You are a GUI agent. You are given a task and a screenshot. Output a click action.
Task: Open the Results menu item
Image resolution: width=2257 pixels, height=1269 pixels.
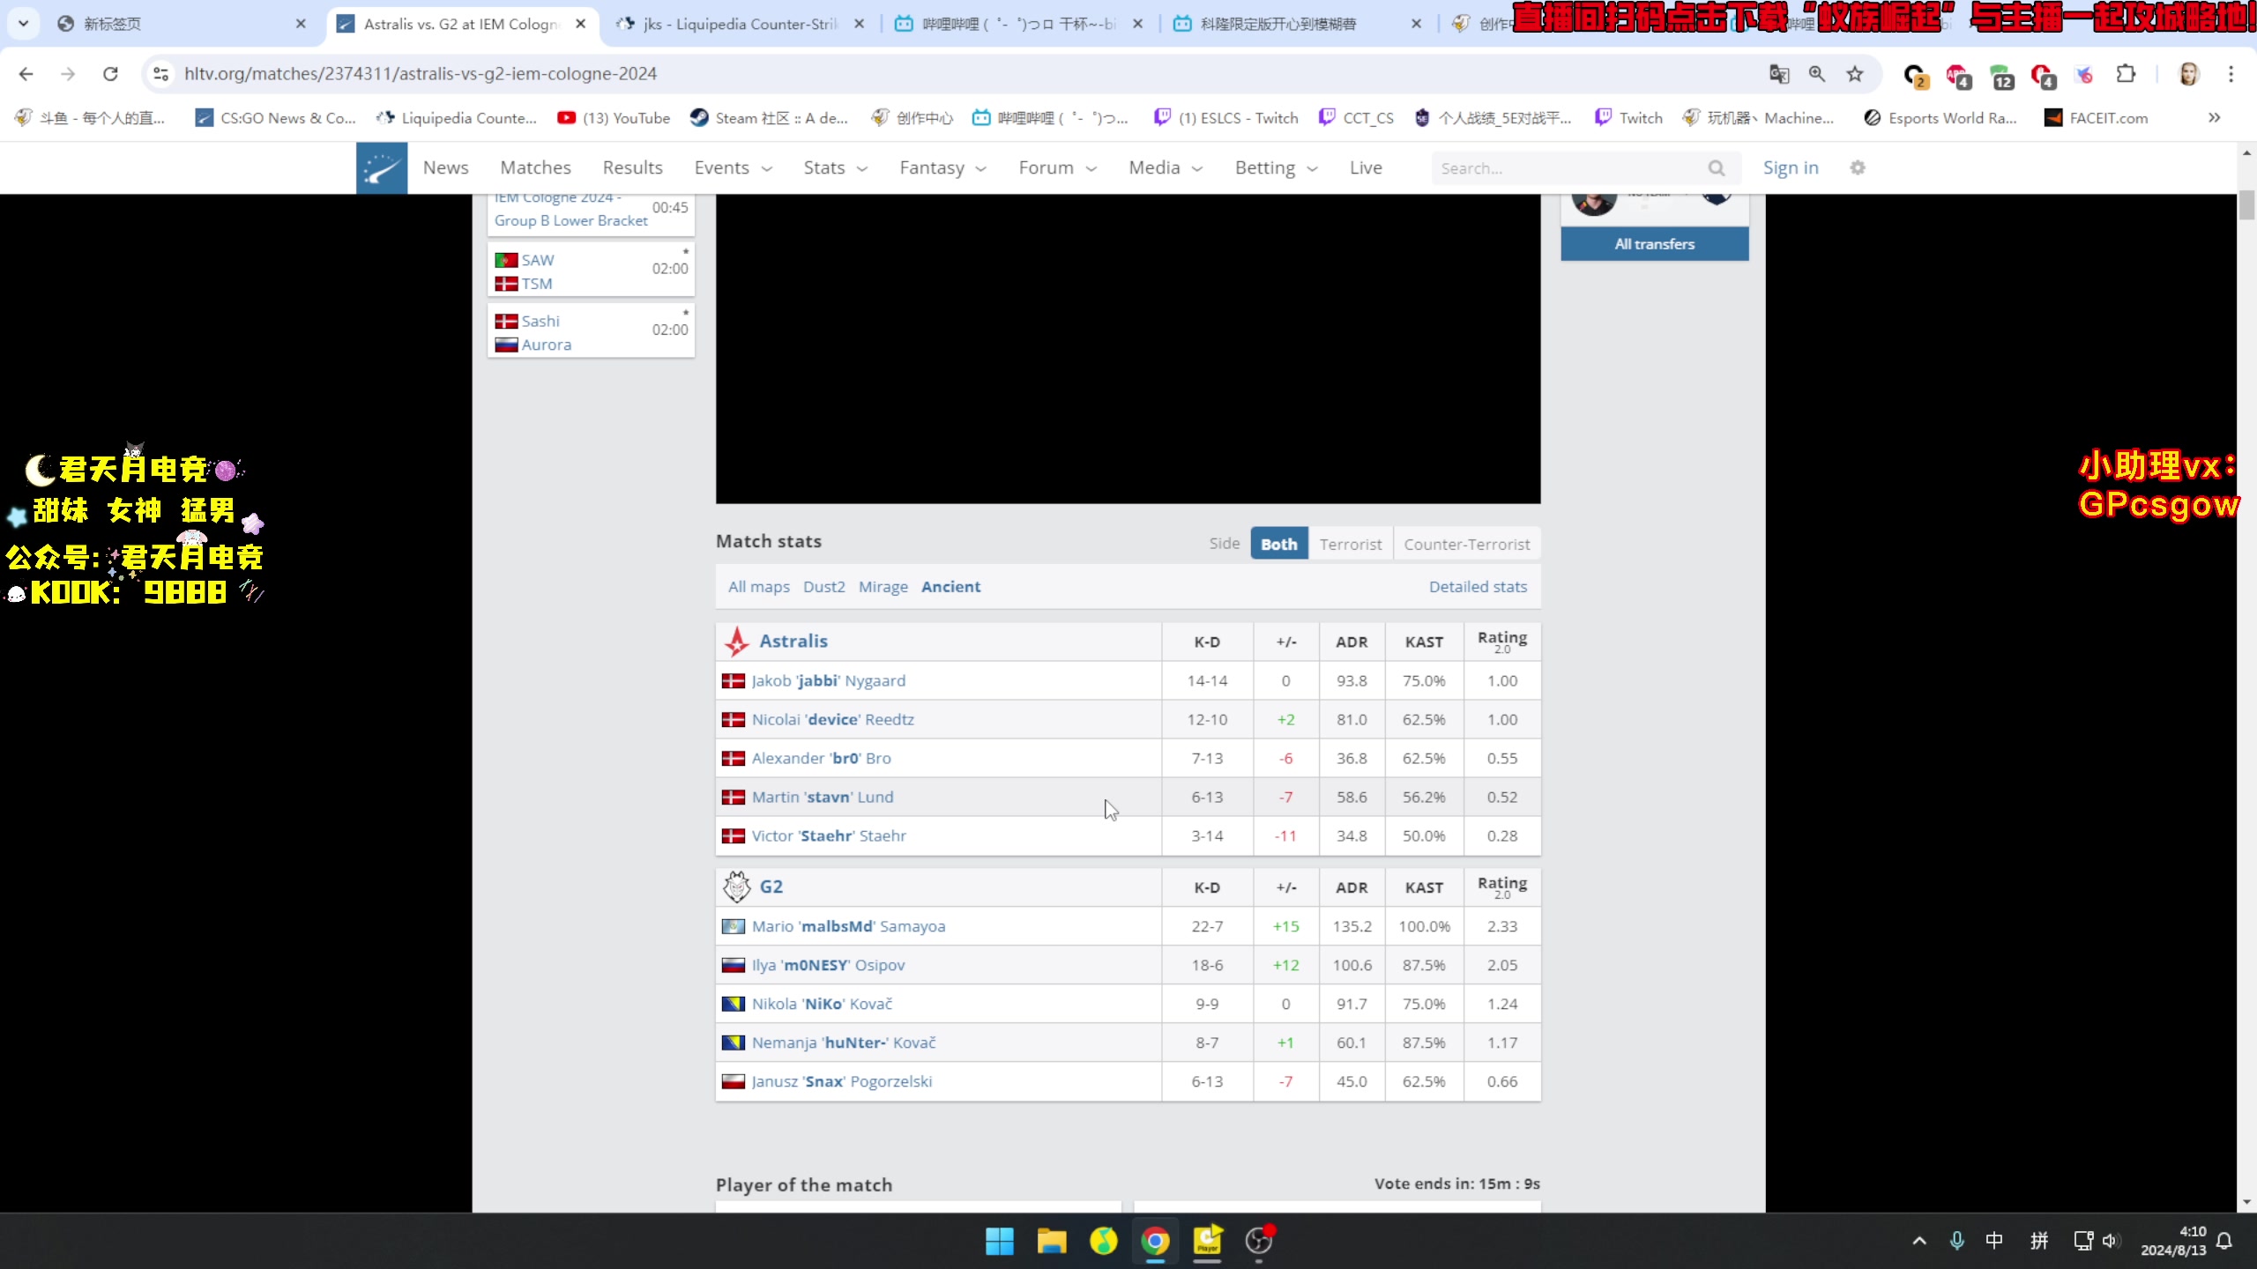[x=632, y=167]
